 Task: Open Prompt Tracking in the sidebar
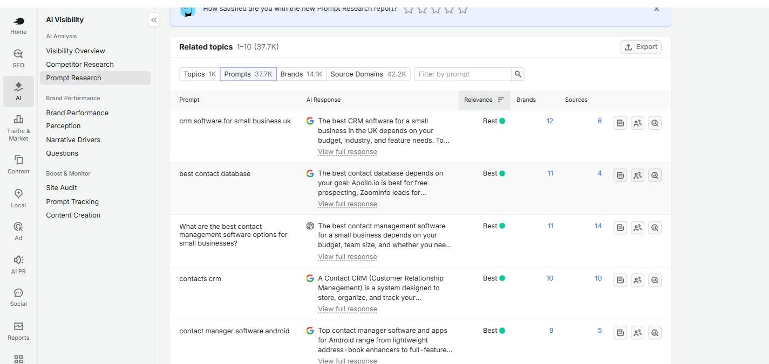pos(72,202)
